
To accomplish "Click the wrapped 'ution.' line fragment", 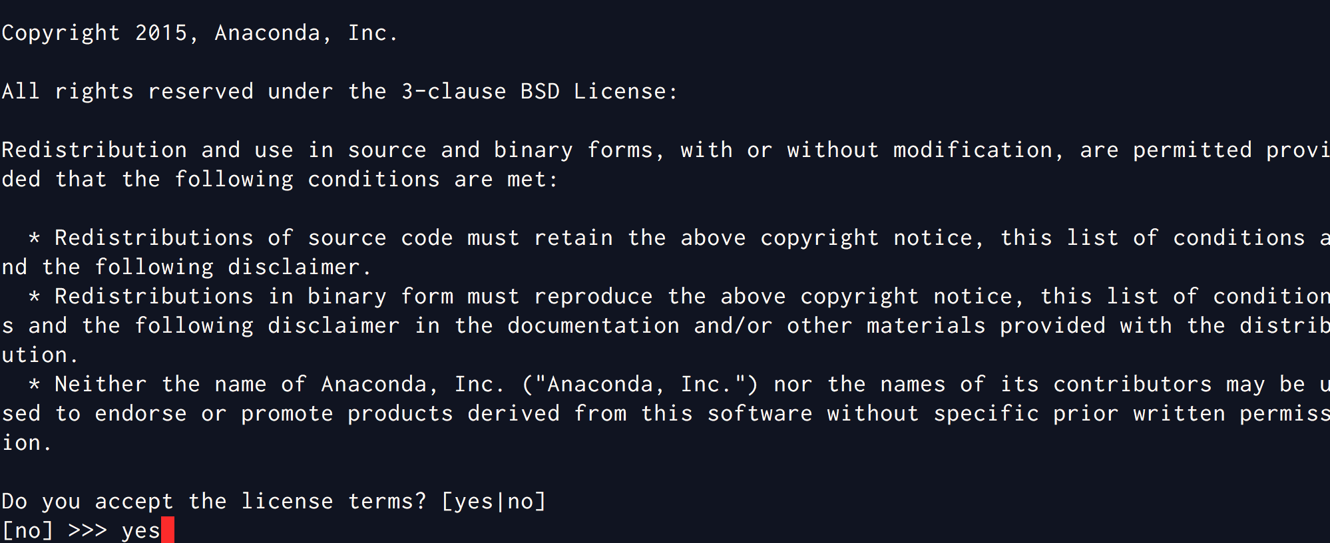I will 40,355.
